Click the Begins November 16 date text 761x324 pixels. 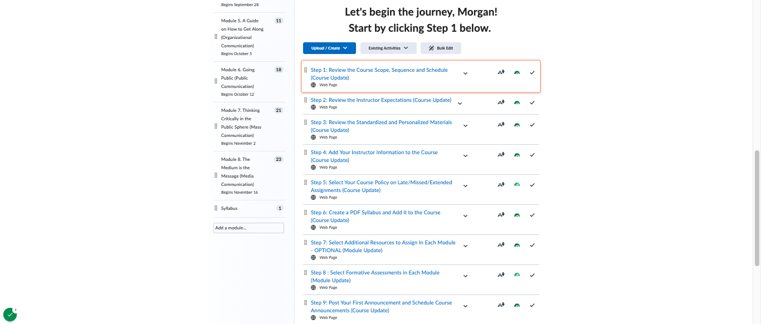tap(239, 193)
